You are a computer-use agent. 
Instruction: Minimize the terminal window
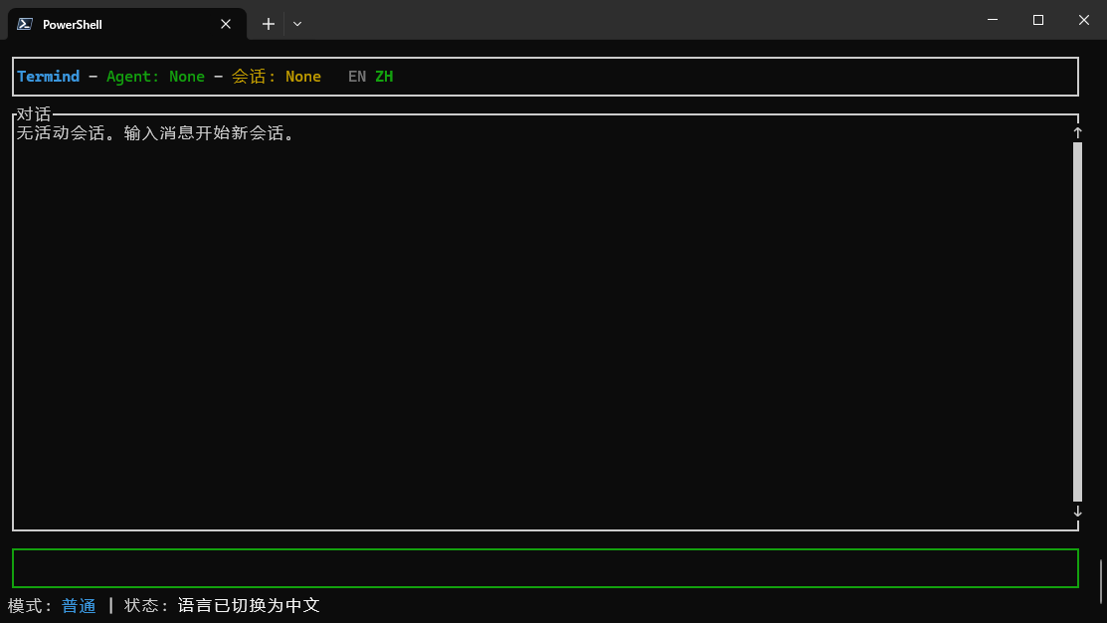[x=993, y=20]
